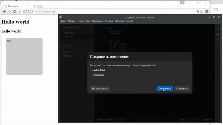This screenshot has width=223, height=125.
Task: Open the brackets project dropdown in sidebar
Action: coord(66,46)
